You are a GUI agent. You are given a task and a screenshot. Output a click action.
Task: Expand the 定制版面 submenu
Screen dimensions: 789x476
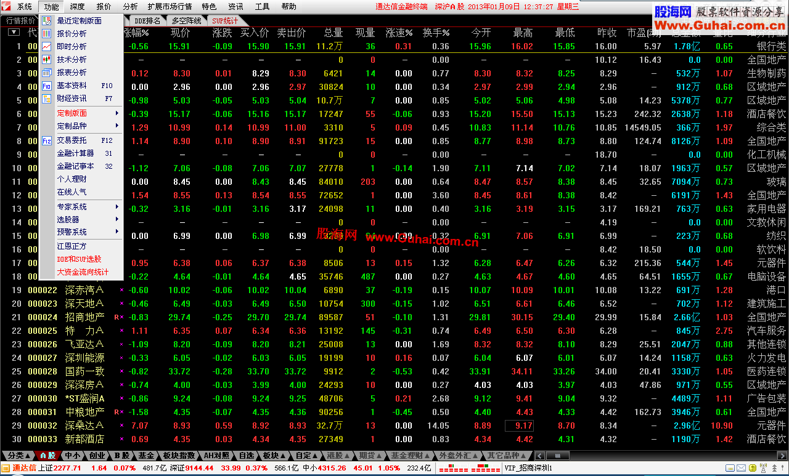tap(81, 113)
